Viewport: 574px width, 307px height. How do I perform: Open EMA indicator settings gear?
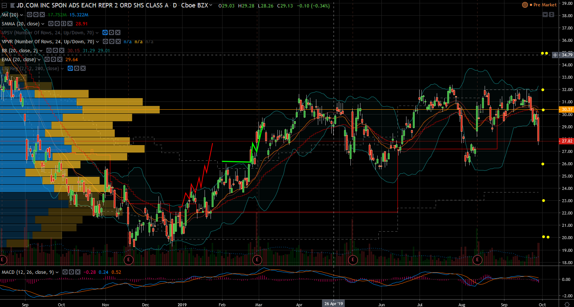[53, 60]
